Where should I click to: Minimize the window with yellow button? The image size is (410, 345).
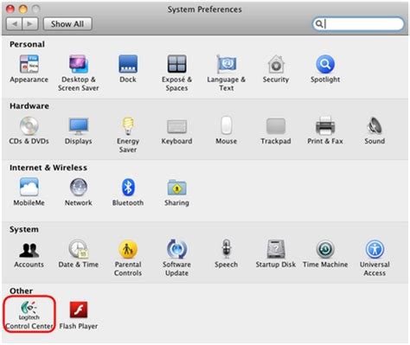(22, 9)
